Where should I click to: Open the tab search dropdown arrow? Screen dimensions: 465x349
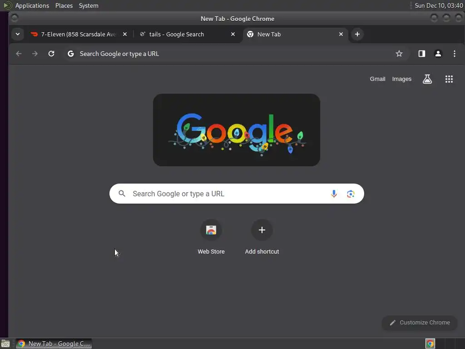coord(18,34)
